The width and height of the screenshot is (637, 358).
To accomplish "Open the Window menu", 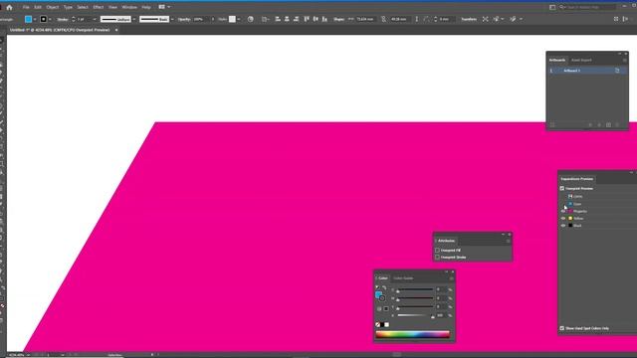I will click(x=129, y=7).
